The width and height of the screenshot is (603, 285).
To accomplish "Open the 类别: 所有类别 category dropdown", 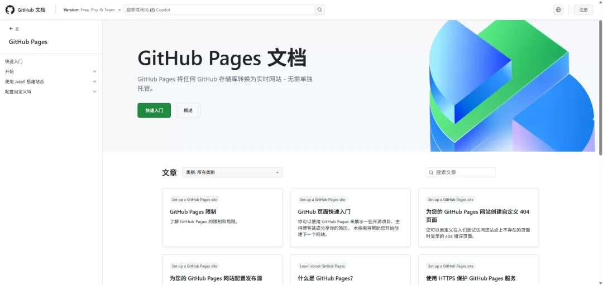I will tap(232, 172).
